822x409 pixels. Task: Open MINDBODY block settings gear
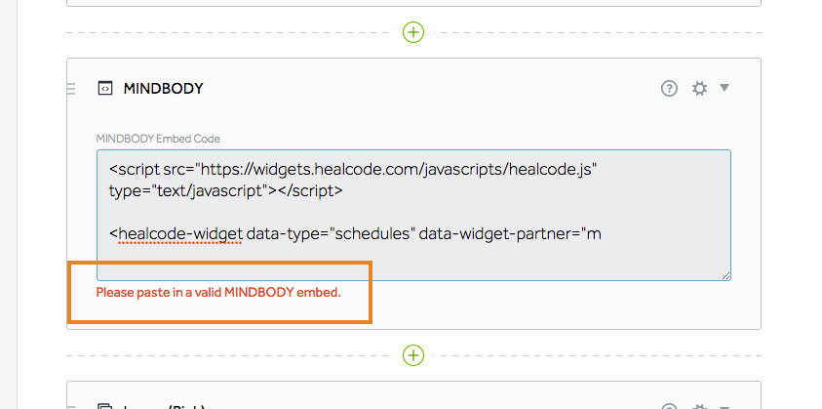(x=699, y=88)
